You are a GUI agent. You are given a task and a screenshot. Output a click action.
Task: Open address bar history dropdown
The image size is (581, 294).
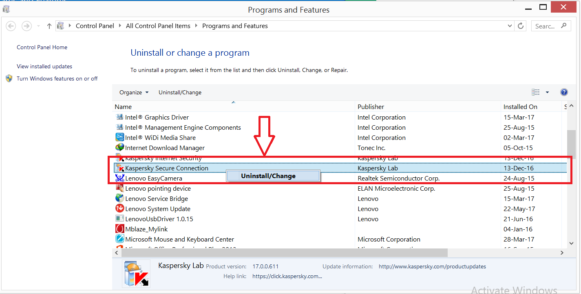click(510, 26)
